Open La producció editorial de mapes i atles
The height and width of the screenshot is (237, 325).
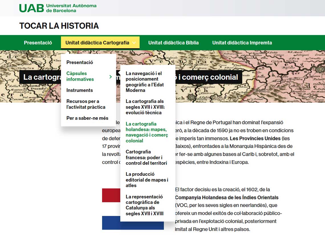point(147,180)
